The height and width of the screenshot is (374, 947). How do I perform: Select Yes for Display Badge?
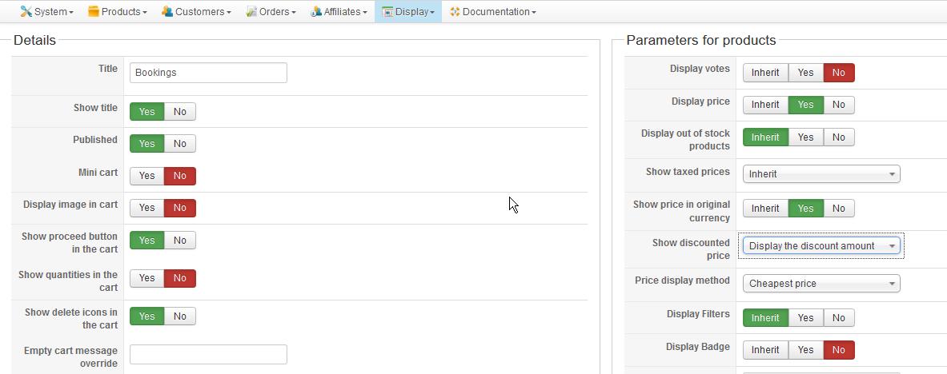[x=805, y=350]
